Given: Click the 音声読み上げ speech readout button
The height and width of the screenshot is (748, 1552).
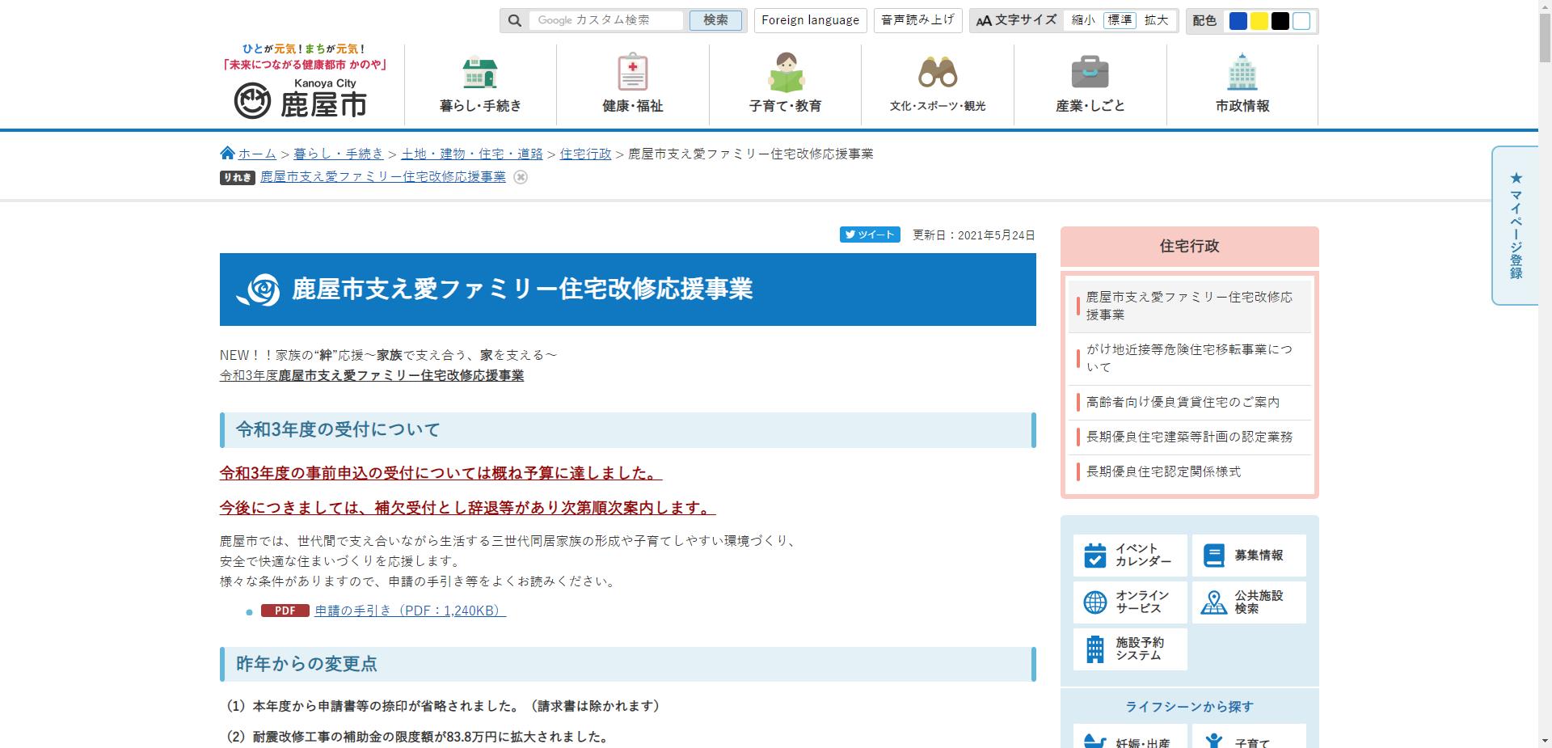Looking at the screenshot, I should click(x=917, y=20).
